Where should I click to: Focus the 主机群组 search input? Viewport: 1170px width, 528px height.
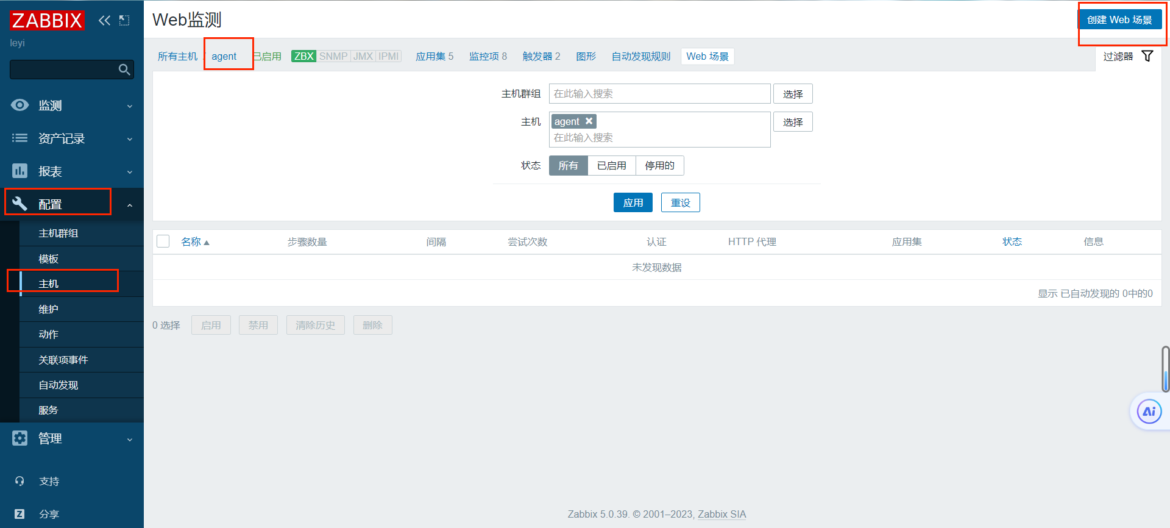pos(659,94)
